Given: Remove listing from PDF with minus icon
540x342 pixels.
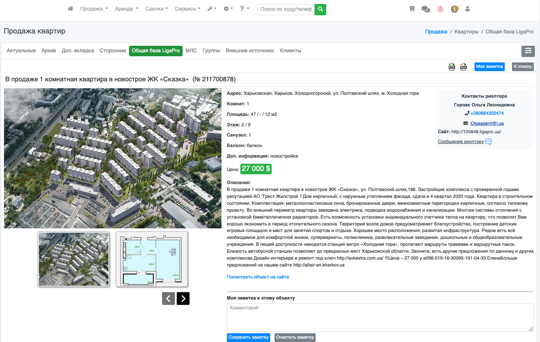Looking at the screenshot, I should pos(463,67).
